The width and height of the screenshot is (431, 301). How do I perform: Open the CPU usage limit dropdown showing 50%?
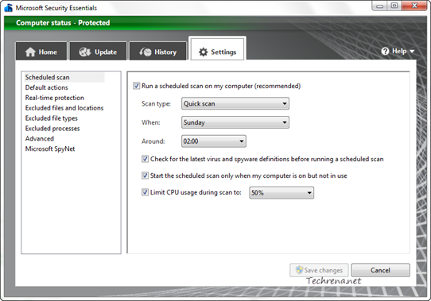click(282, 193)
